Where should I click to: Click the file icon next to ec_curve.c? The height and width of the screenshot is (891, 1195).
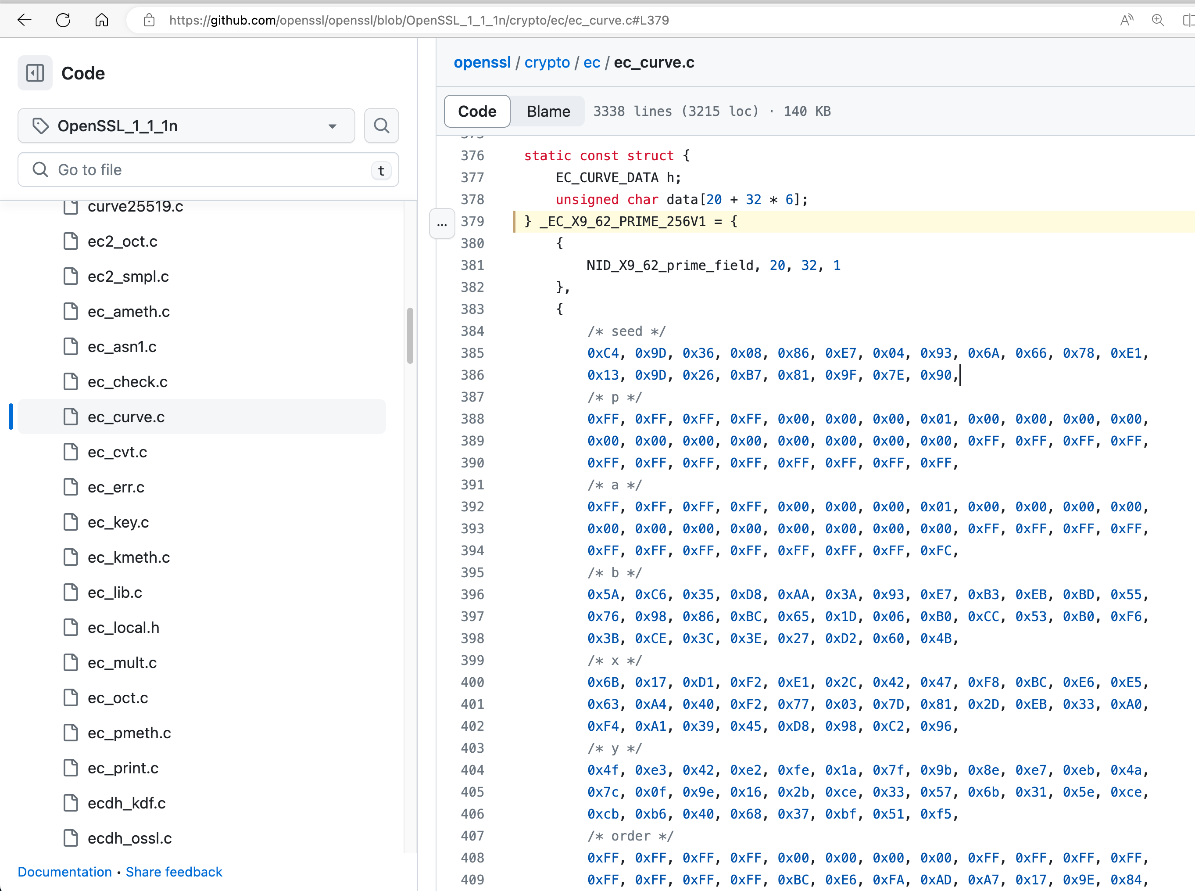[71, 417]
